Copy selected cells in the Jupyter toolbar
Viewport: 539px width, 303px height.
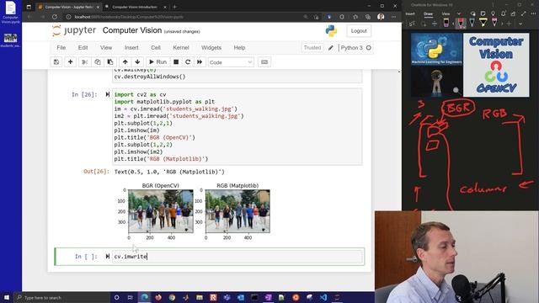pos(98,62)
